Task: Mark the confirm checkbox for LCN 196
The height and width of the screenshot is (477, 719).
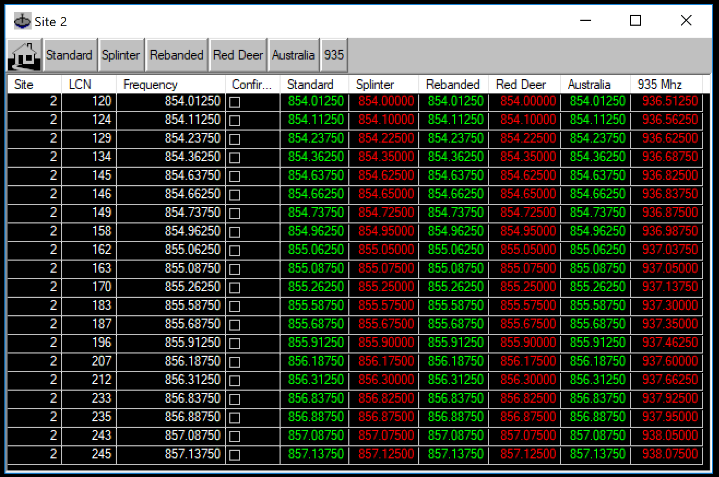Action: coord(235,344)
